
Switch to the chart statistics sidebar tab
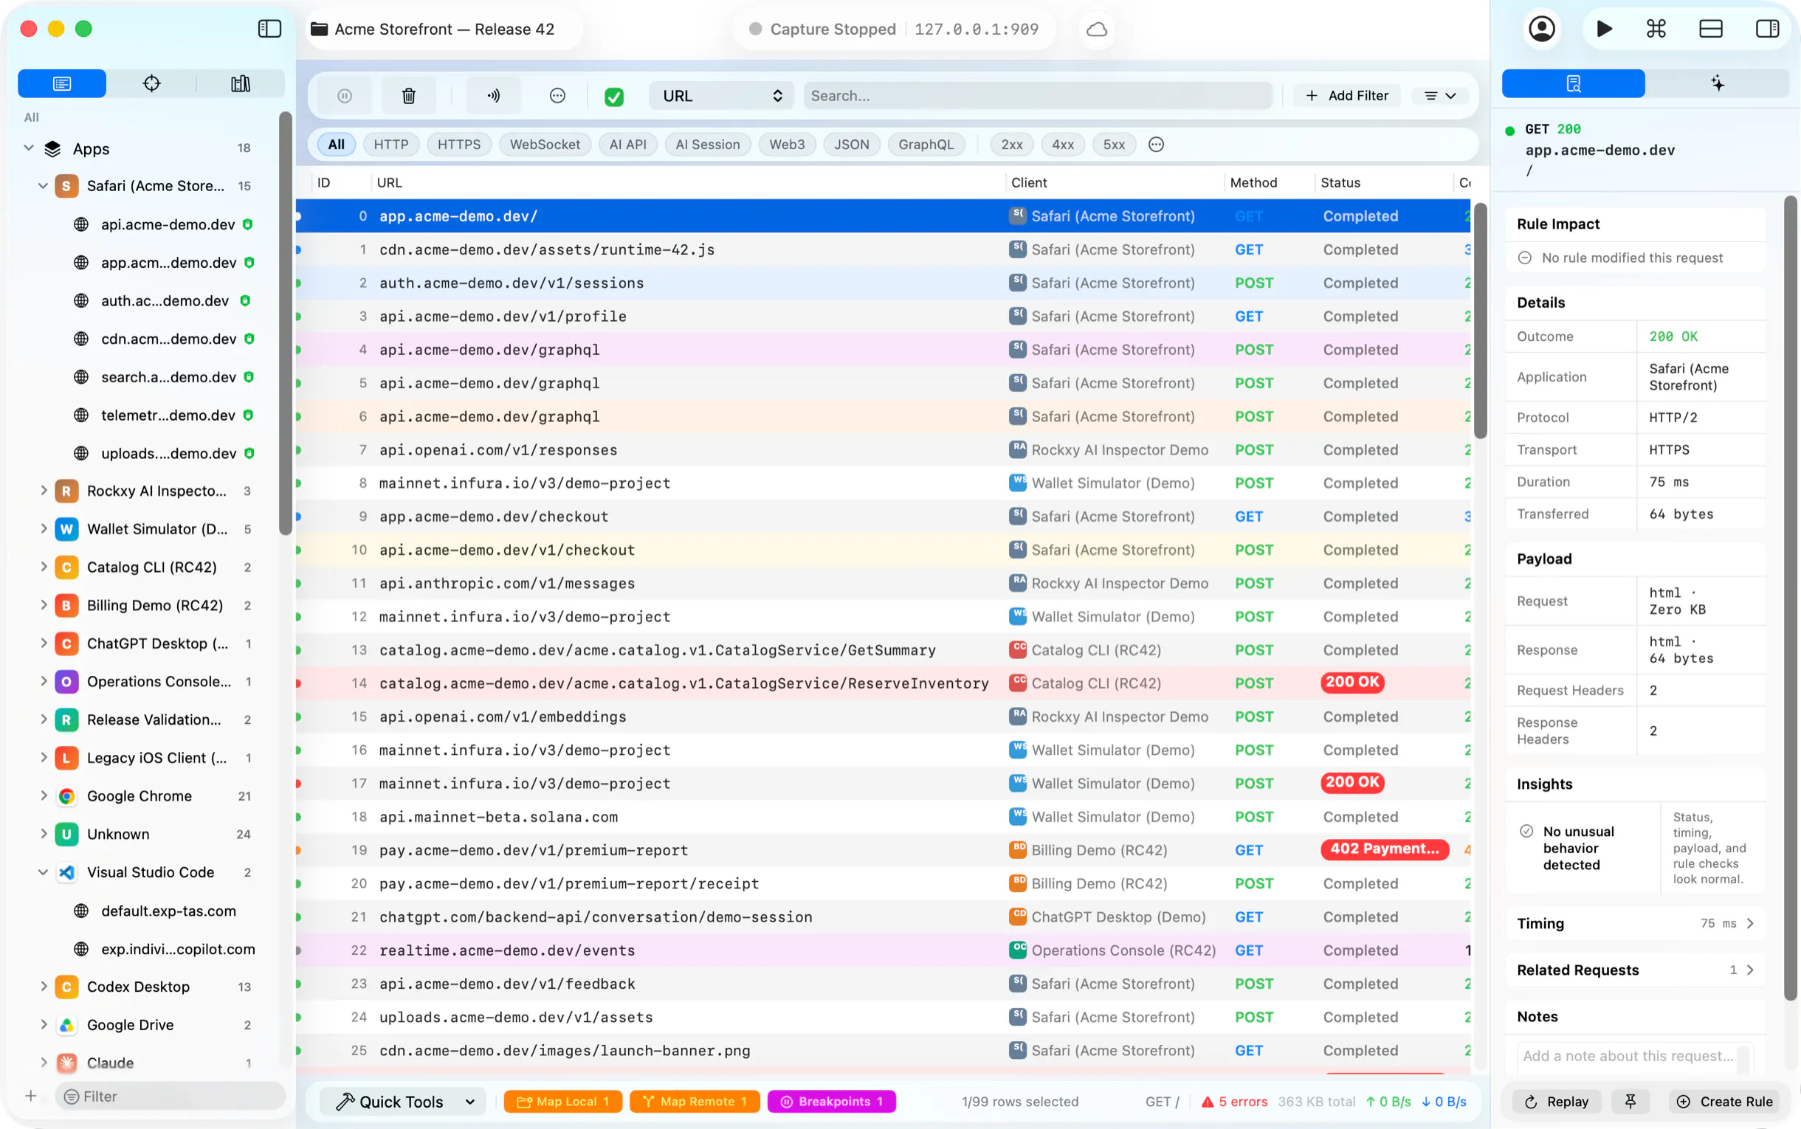coord(241,83)
